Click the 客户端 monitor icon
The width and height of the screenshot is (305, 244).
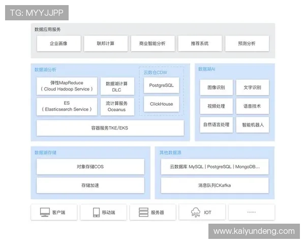pyautogui.click(x=45, y=212)
